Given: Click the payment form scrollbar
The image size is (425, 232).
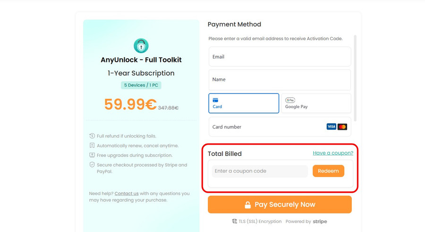Looking at the screenshot, I should tap(355, 78).
